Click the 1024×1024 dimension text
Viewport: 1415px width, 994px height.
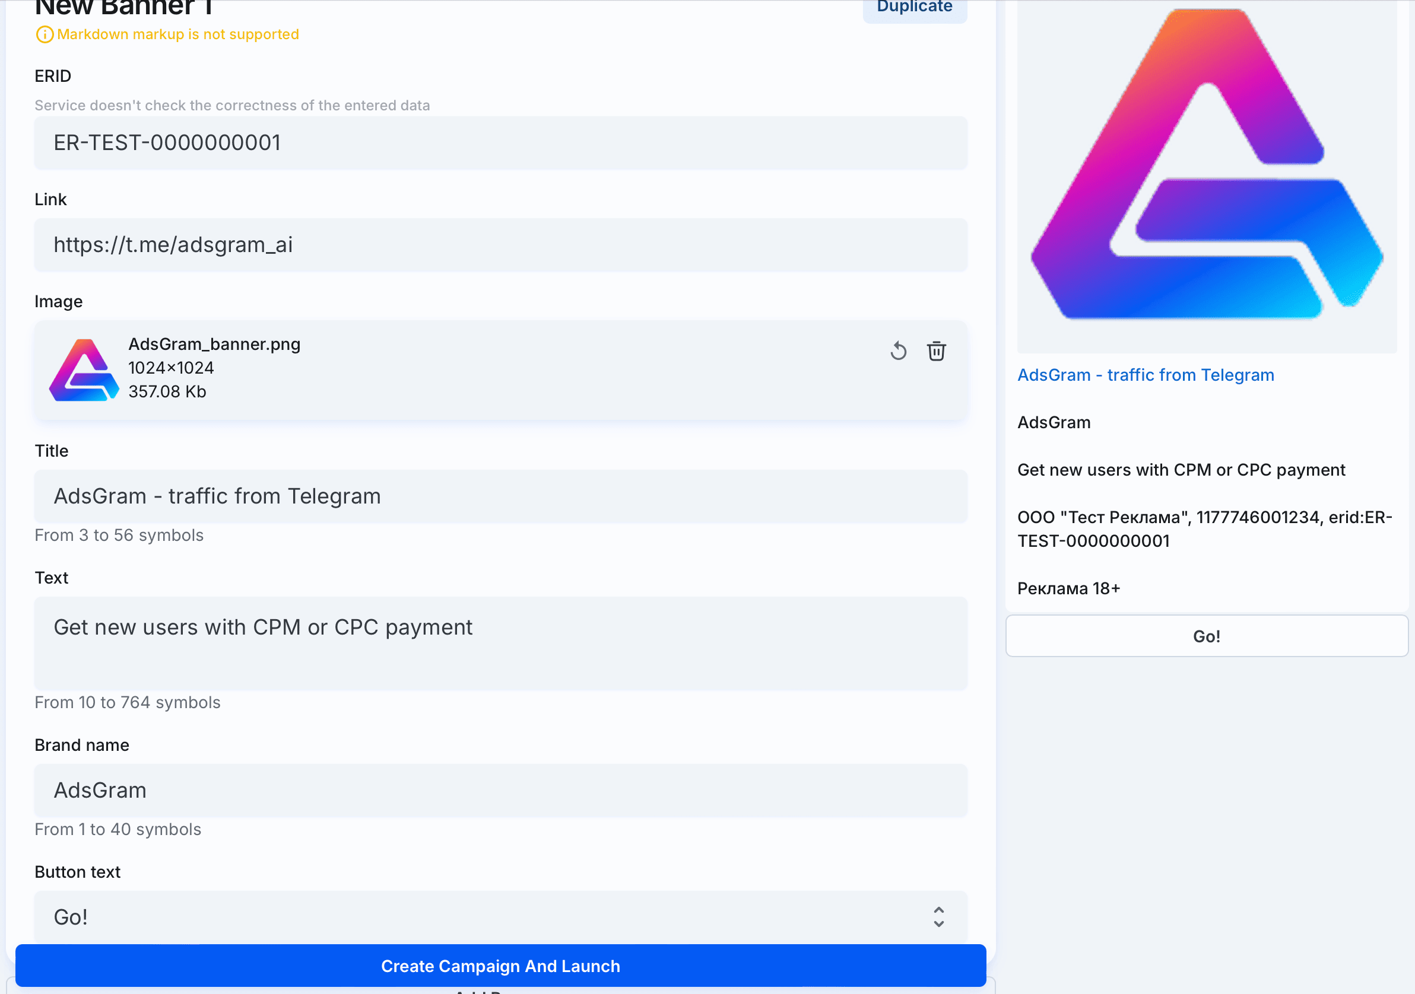pyautogui.click(x=171, y=368)
